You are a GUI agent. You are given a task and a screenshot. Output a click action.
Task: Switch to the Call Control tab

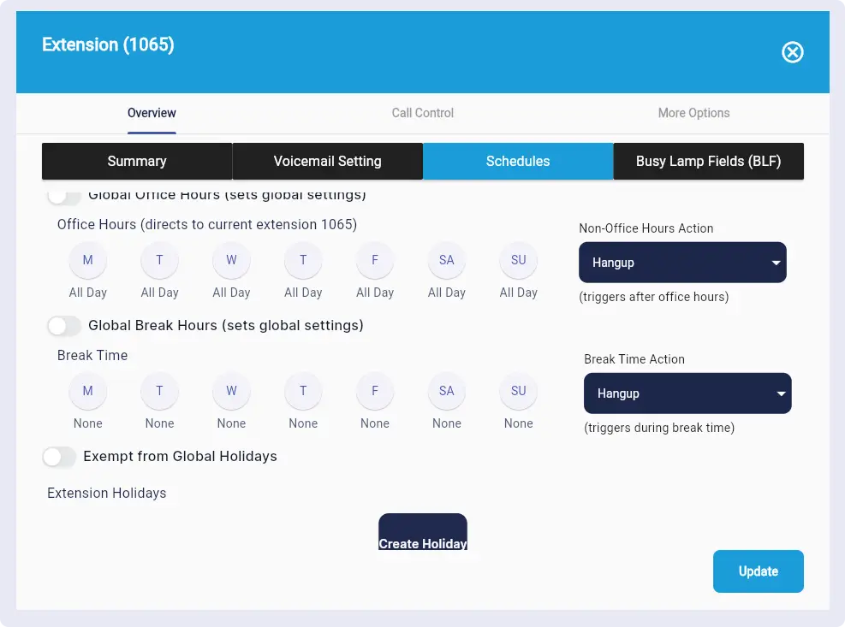[422, 113]
